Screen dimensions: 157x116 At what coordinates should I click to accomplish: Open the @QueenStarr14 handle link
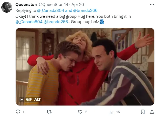tap(53, 5)
